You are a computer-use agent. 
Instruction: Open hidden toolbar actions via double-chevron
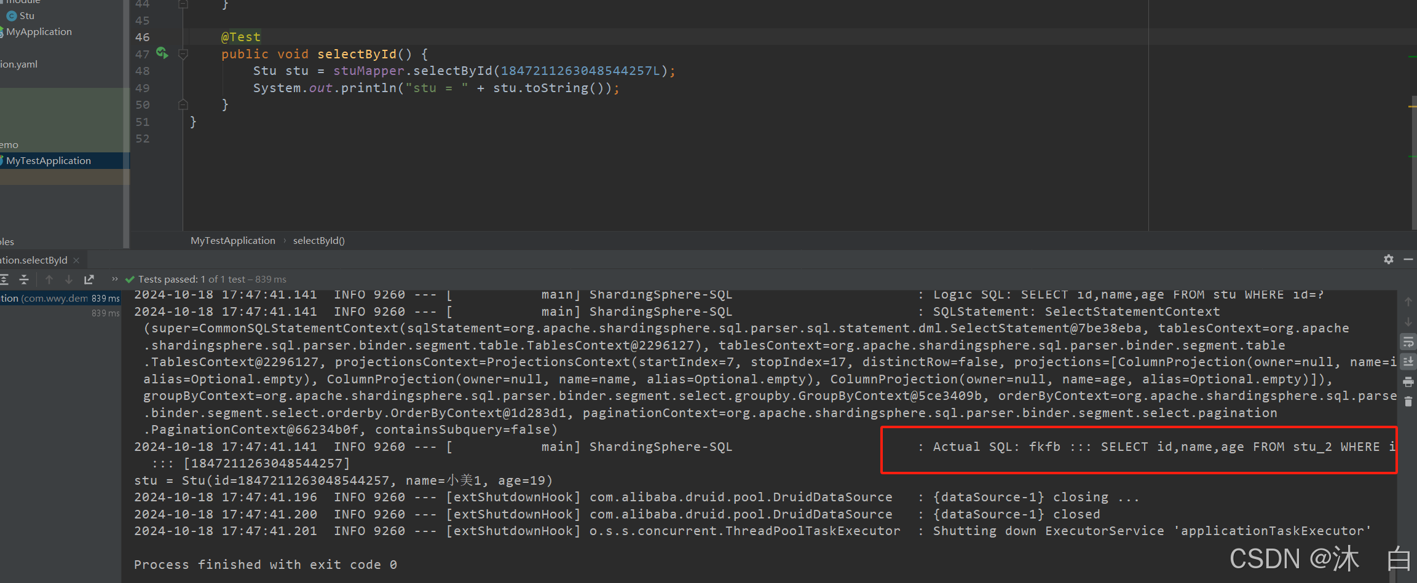(x=114, y=278)
